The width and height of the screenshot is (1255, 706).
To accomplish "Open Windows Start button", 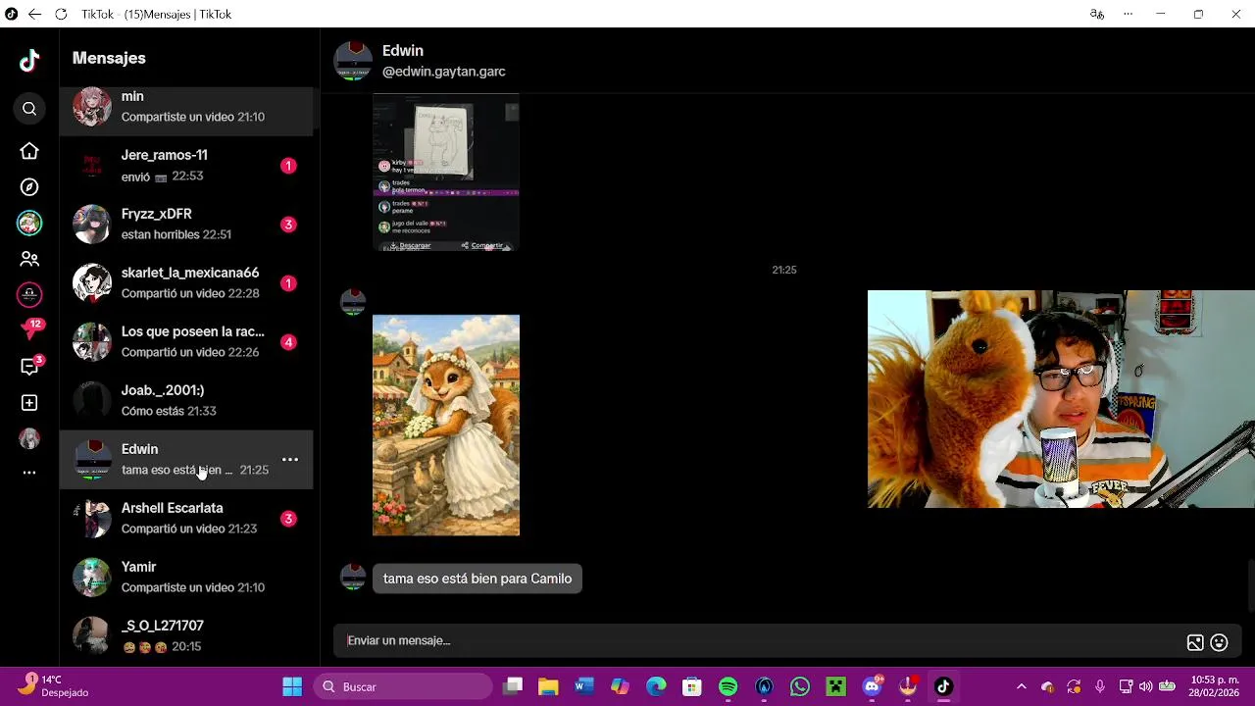I will [x=292, y=686].
